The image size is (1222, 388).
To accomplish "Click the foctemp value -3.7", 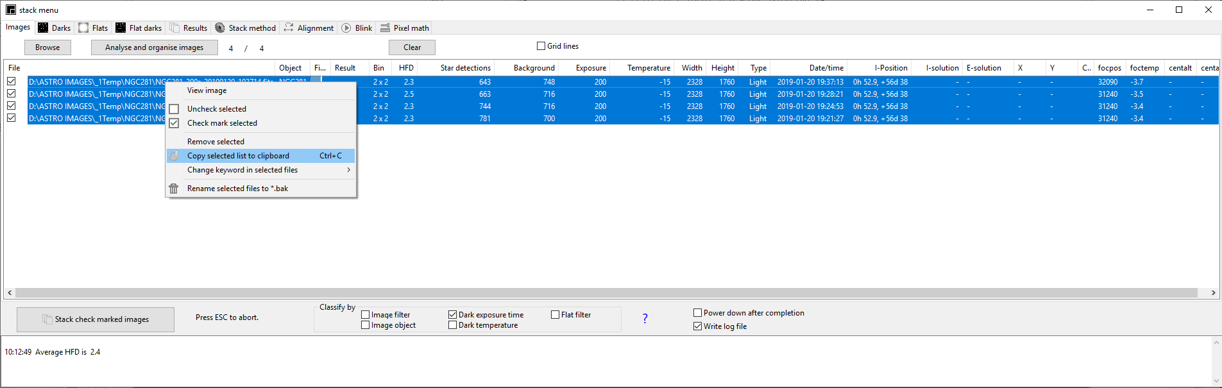I will tap(1137, 82).
